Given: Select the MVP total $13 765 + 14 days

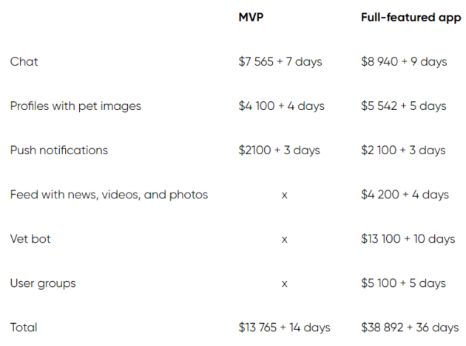Looking at the screenshot, I should click(284, 328).
